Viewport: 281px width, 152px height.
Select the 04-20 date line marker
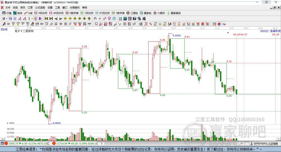coord(237,34)
